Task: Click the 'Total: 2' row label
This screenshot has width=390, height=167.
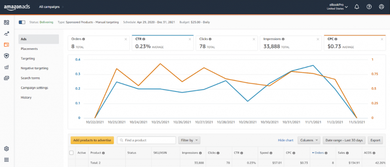Action: pyautogui.click(x=96, y=163)
